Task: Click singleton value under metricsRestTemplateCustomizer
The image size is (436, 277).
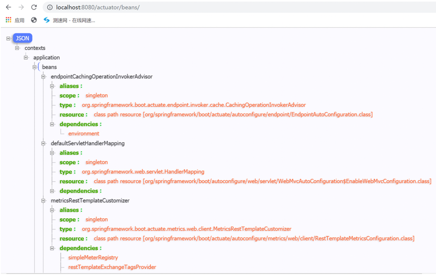Action: tap(96, 220)
